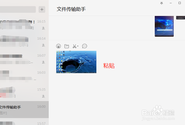Open the dark image thumbnail in chat
185x125 pixels.
(180, 18)
